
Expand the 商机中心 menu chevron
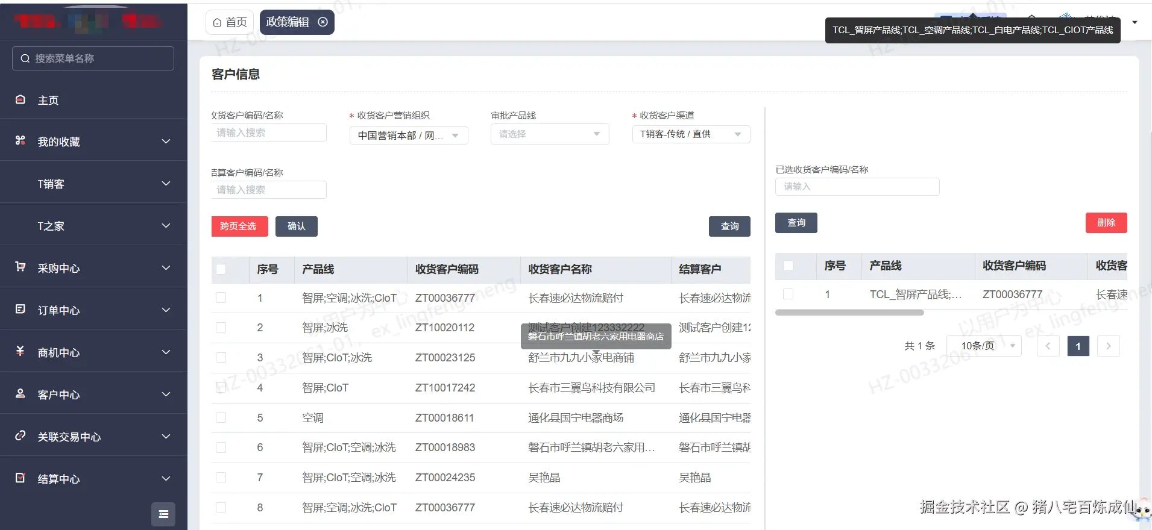click(166, 352)
